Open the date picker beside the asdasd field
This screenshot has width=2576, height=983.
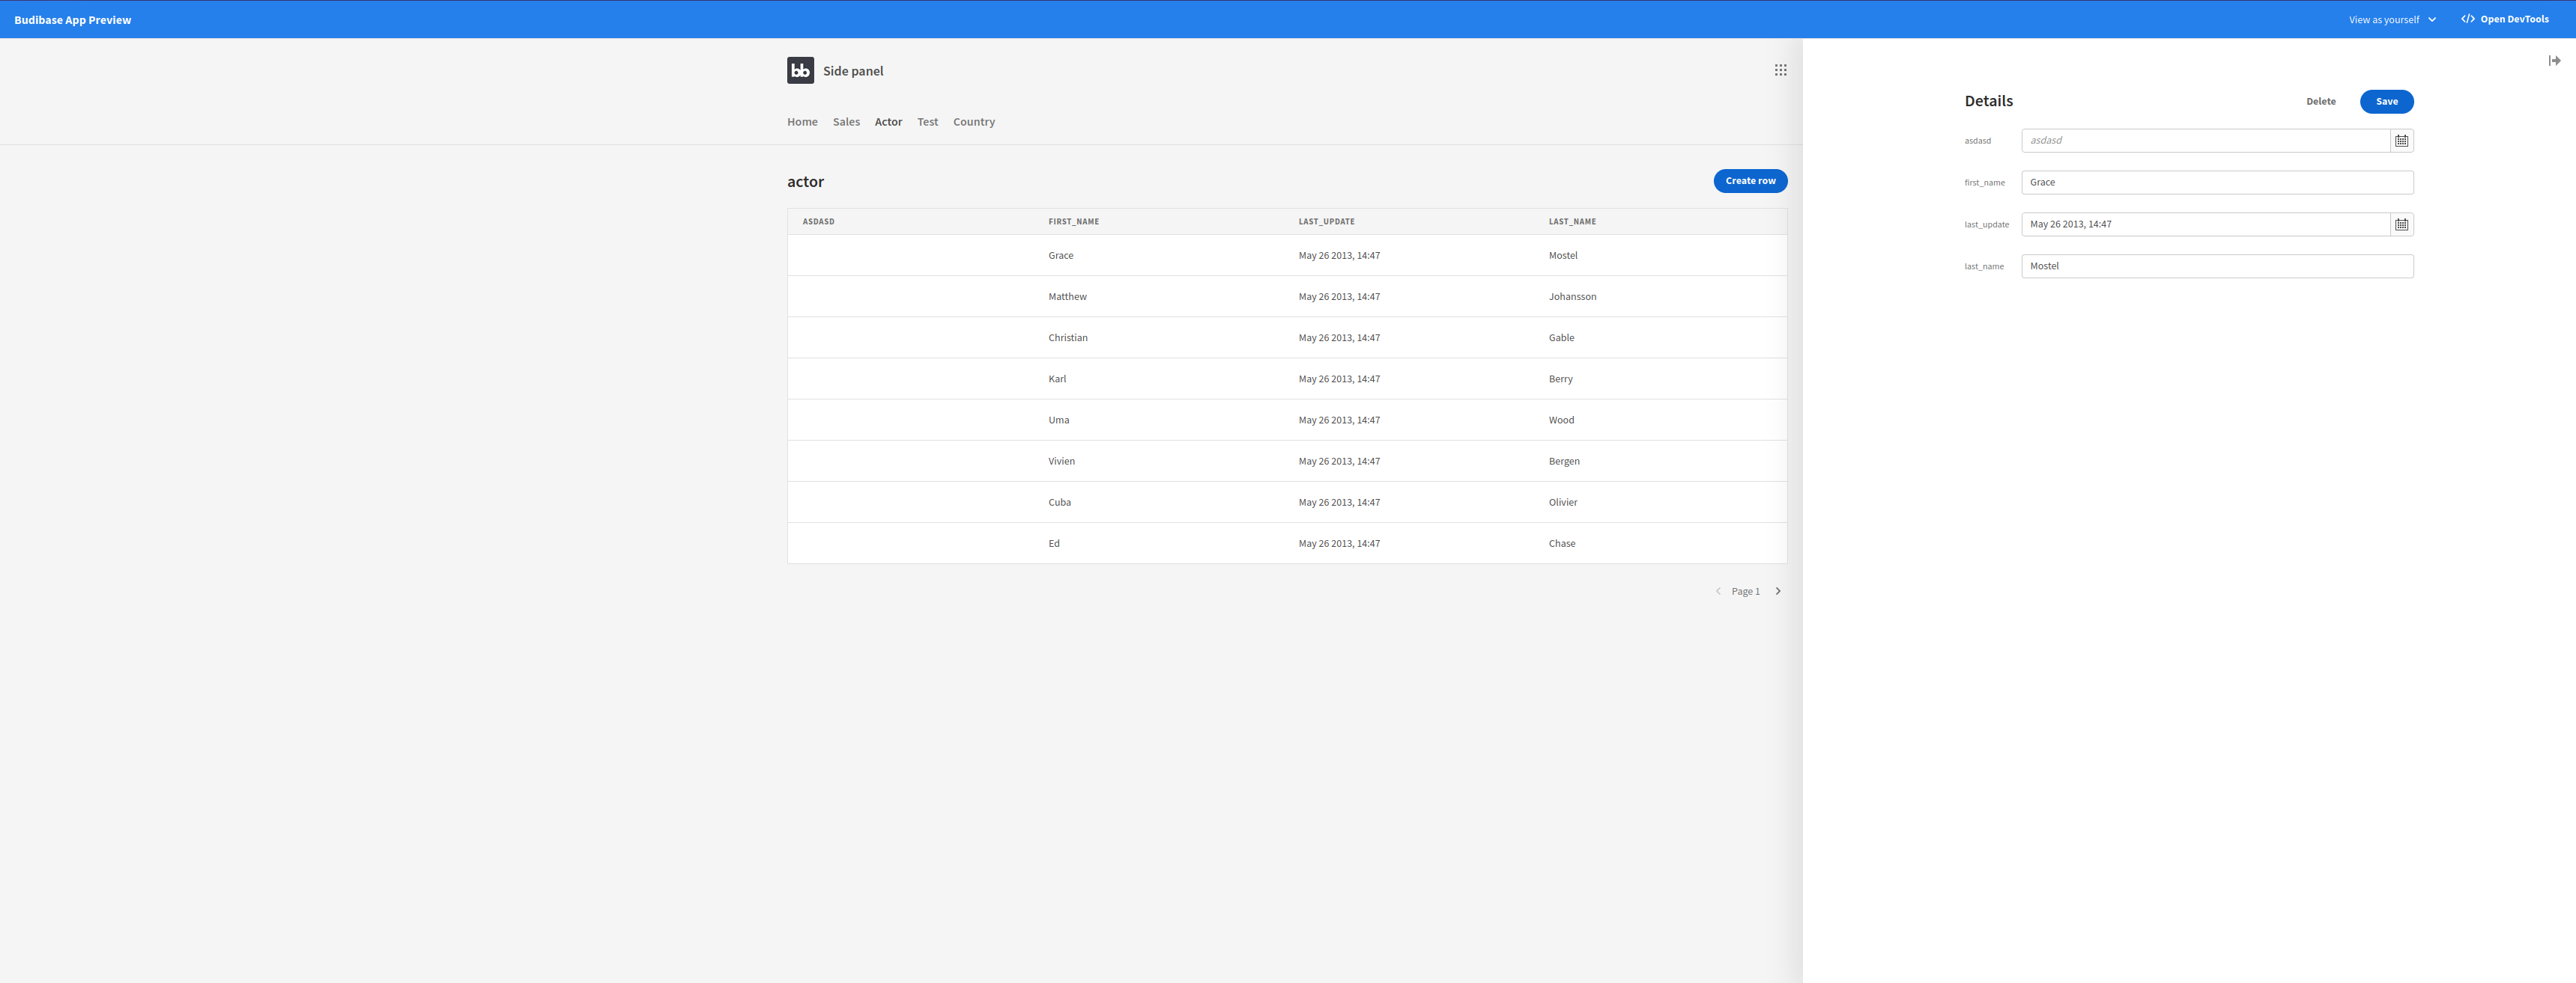[2402, 141]
